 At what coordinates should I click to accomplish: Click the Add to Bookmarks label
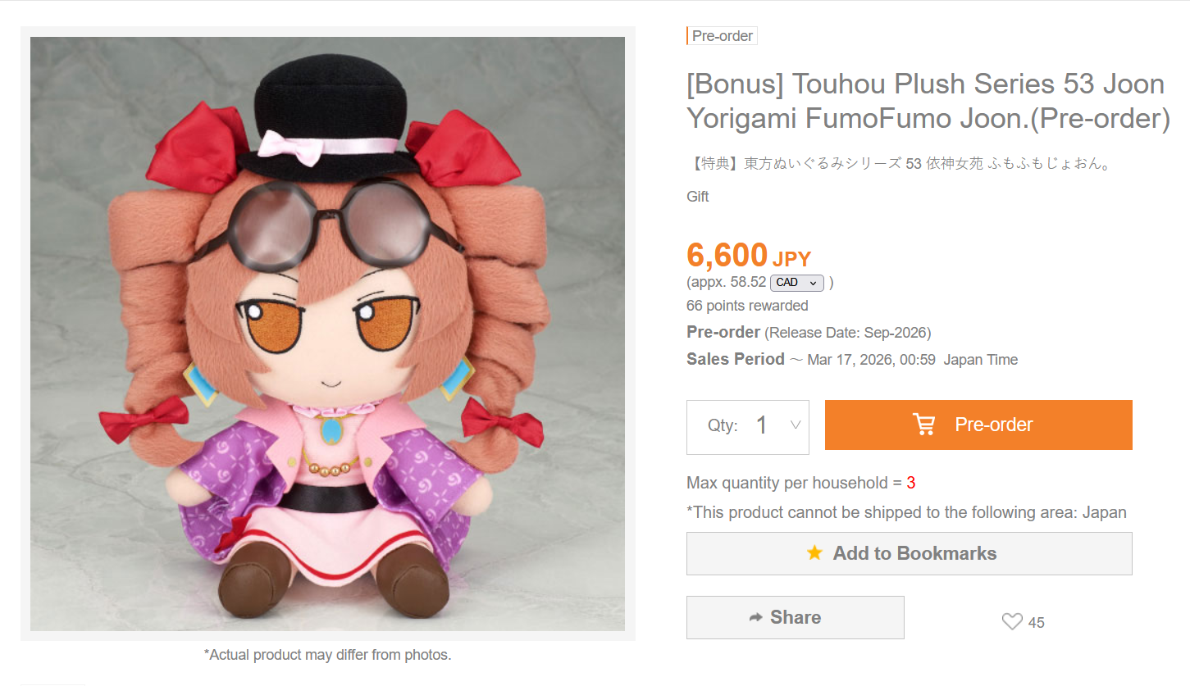(914, 553)
